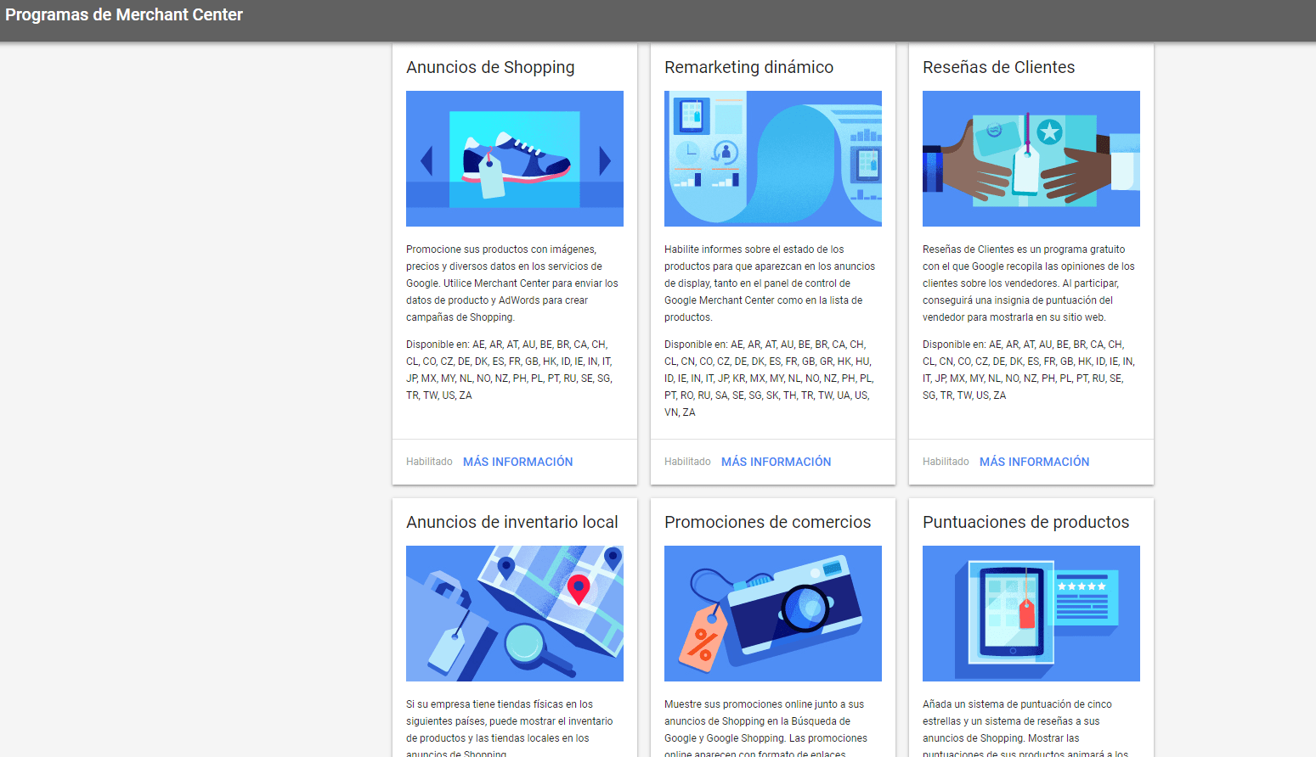Click the Anuncios de Shopping sneaker illustration
The image size is (1316, 757).
pyautogui.click(x=515, y=159)
